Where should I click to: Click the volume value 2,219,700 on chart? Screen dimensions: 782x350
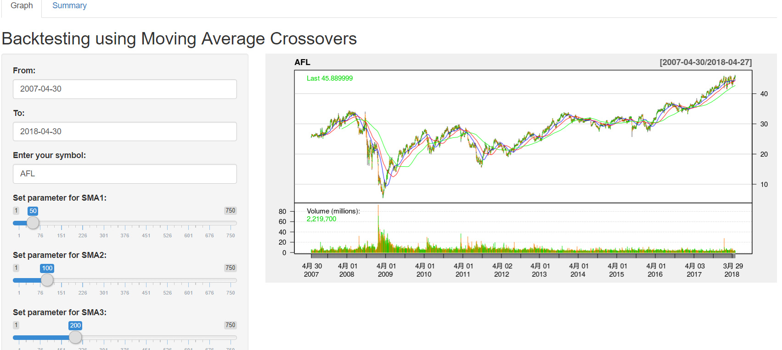click(x=321, y=219)
